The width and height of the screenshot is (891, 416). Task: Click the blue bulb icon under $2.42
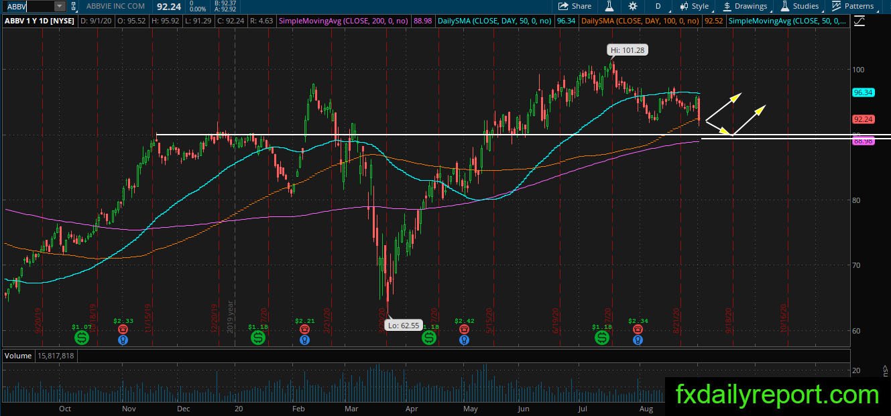tap(465, 340)
